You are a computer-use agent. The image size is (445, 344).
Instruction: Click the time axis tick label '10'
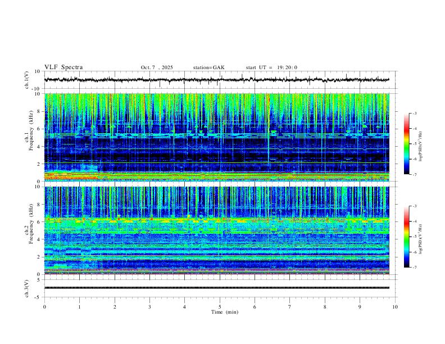pos(395,307)
